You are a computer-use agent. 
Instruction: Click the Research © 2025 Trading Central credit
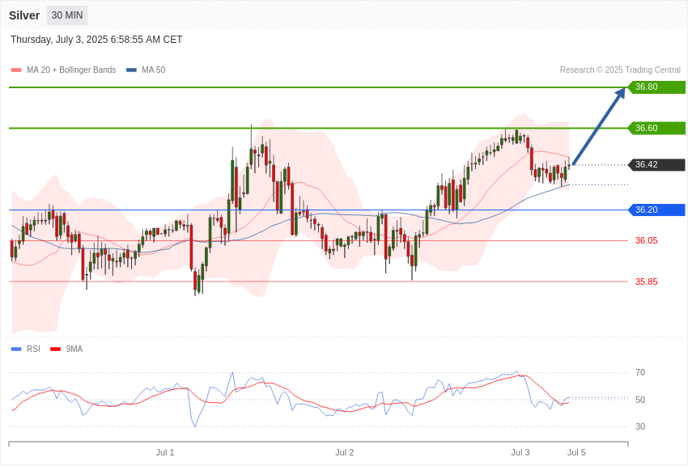click(x=620, y=70)
